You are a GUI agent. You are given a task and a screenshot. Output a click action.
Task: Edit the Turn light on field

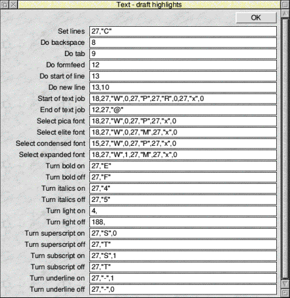click(x=183, y=211)
